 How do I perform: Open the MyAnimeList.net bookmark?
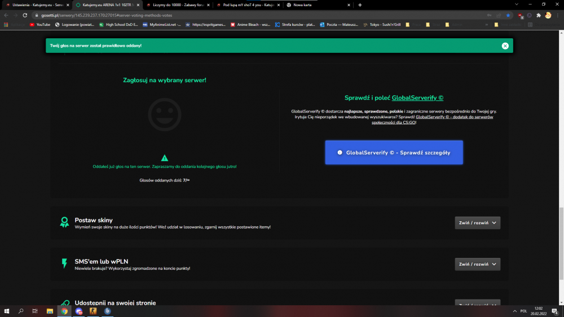click(x=161, y=25)
